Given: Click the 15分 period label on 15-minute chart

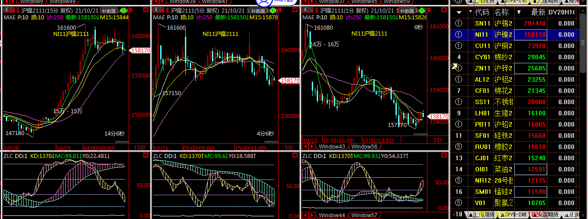Looking at the screenshot, I should [140, 147].
